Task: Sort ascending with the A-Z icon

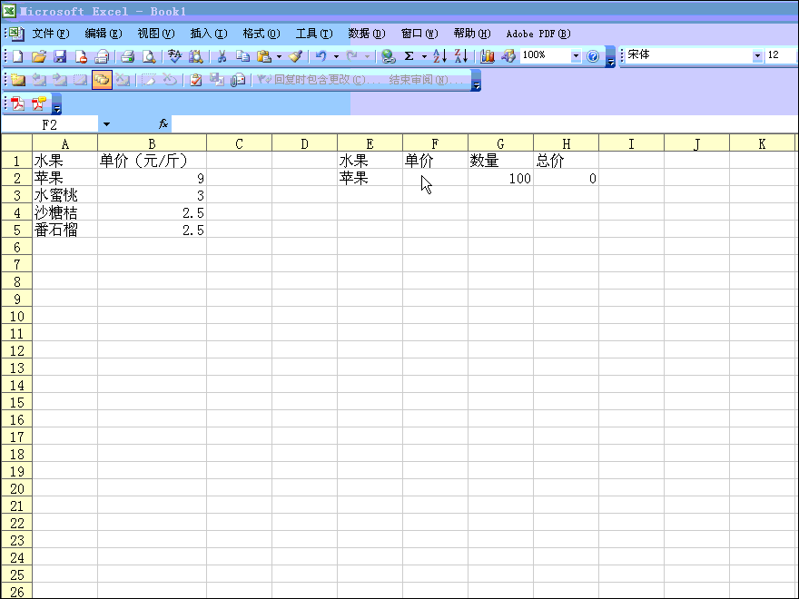Action: point(439,56)
